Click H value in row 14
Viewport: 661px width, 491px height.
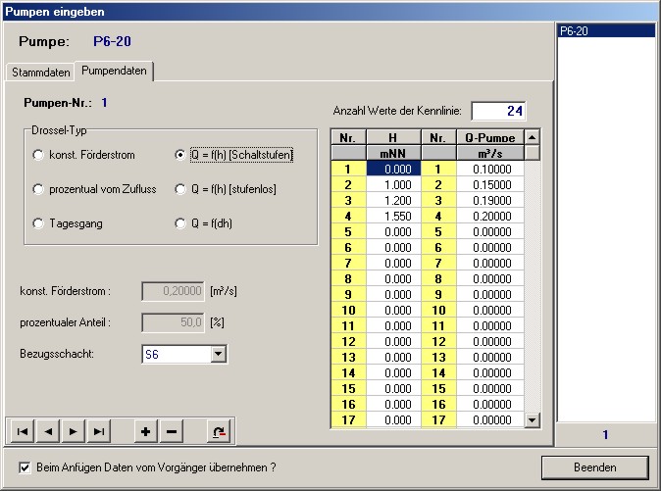point(393,372)
